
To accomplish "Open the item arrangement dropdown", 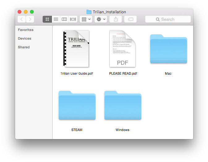I will 86,19.
